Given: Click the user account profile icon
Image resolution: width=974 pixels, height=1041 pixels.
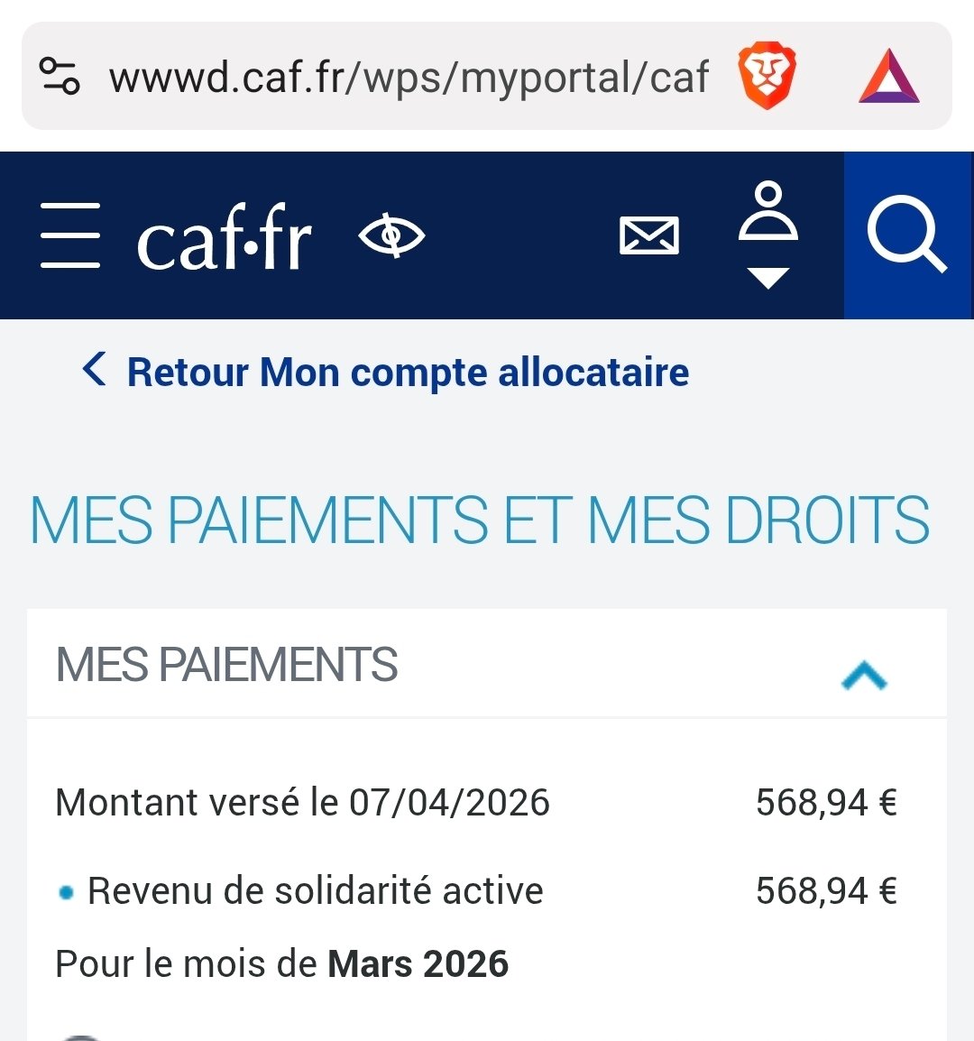Looking at the screenshot, I should [x=768, y=213].
